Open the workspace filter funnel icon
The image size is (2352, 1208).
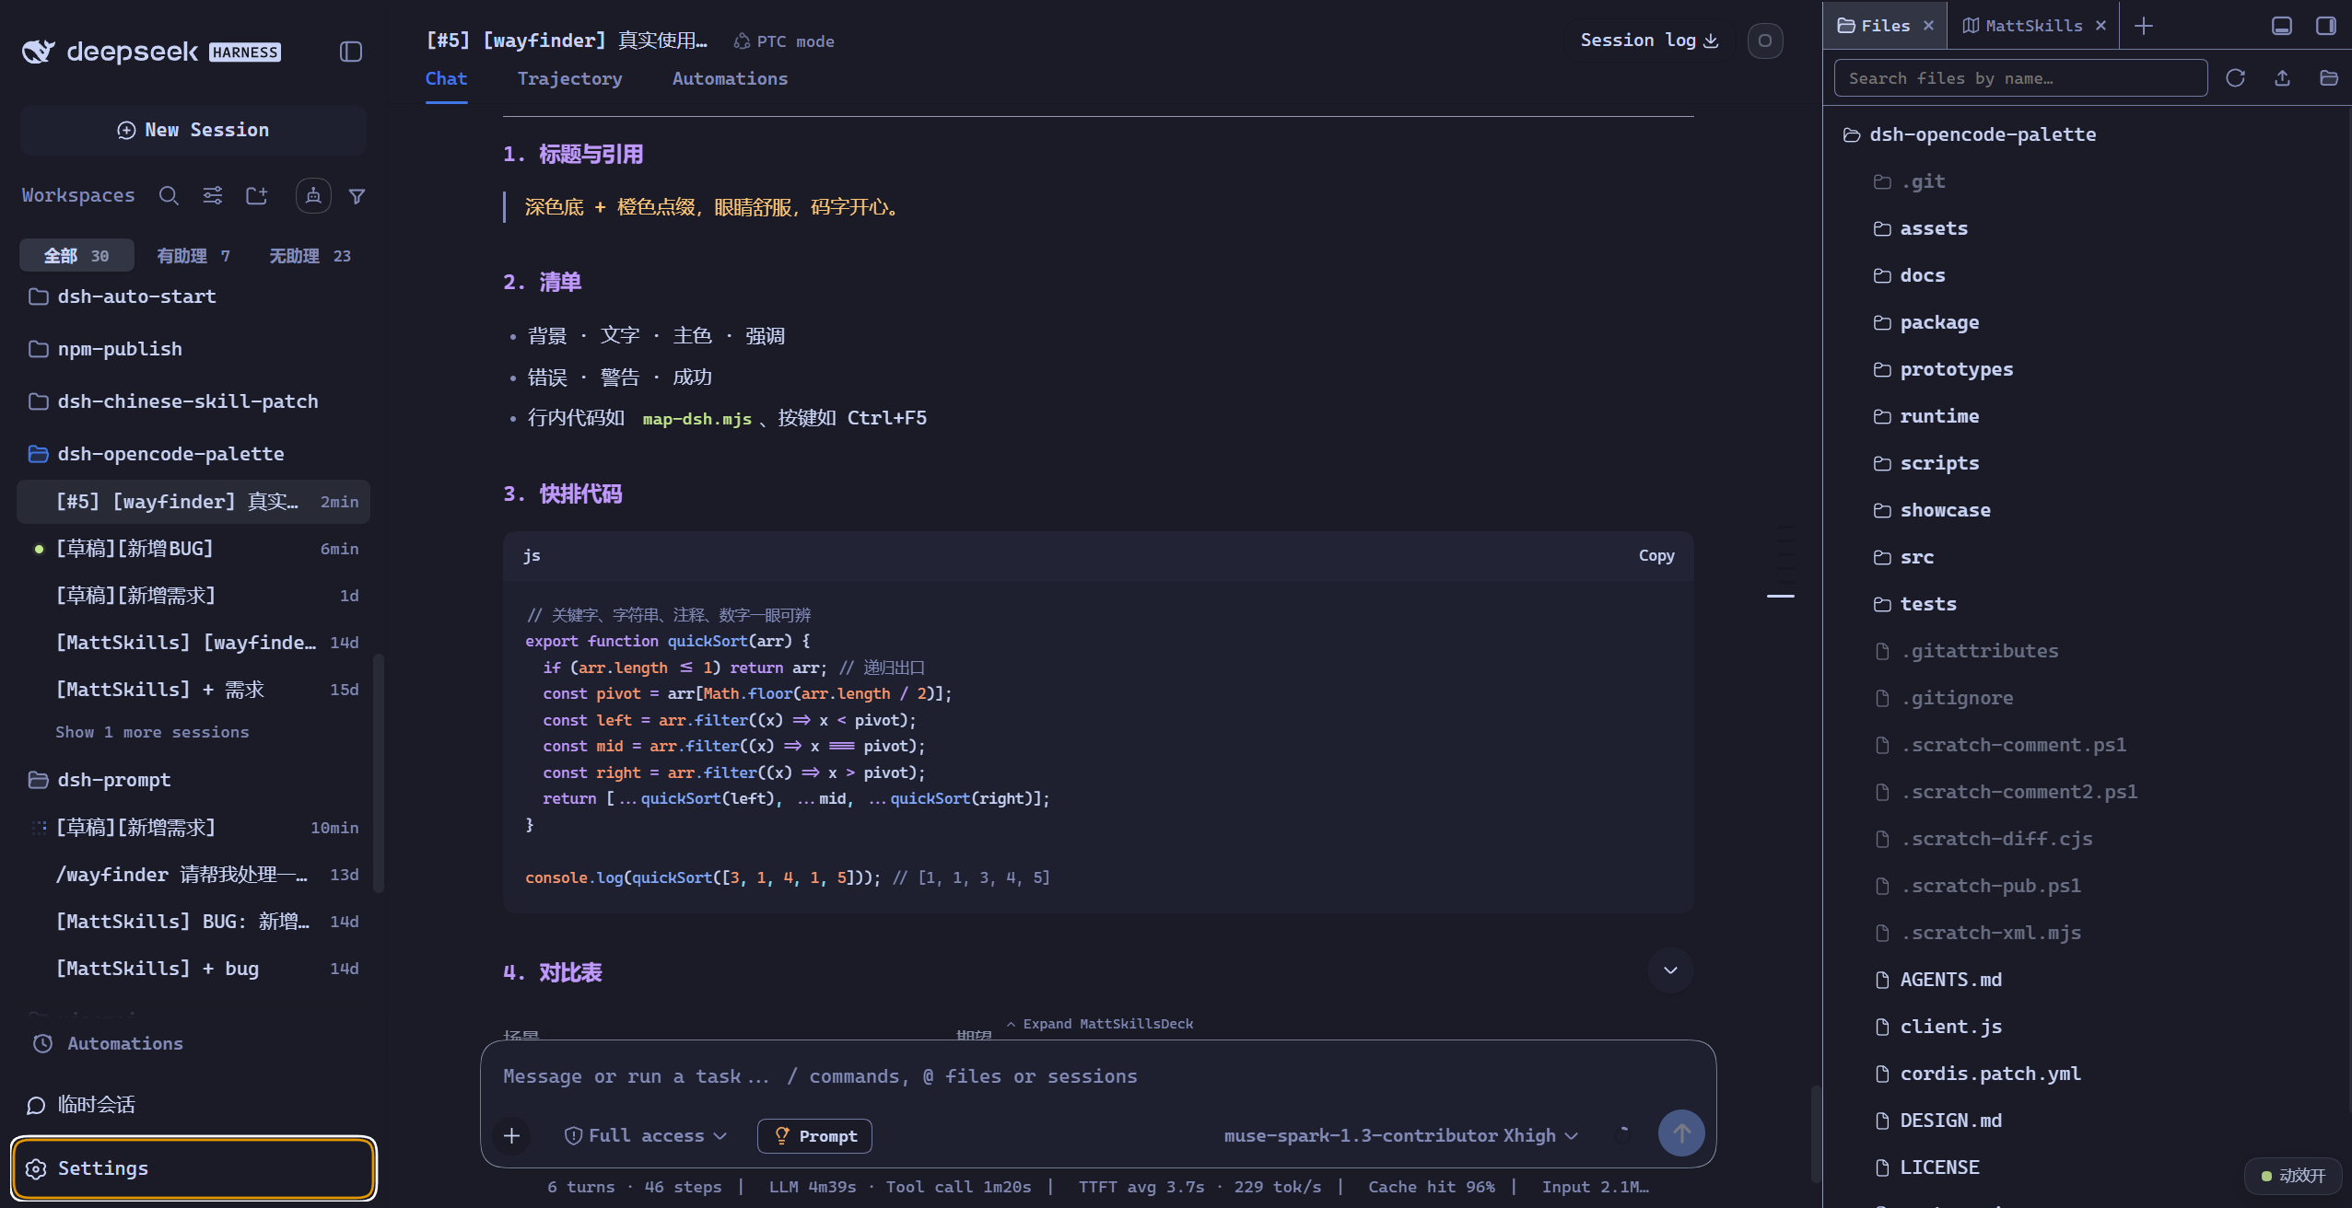tap(357, 196)
